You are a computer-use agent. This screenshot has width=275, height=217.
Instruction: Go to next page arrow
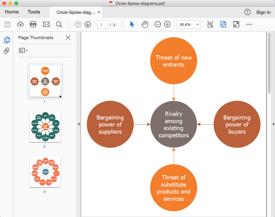click(88, 24)
